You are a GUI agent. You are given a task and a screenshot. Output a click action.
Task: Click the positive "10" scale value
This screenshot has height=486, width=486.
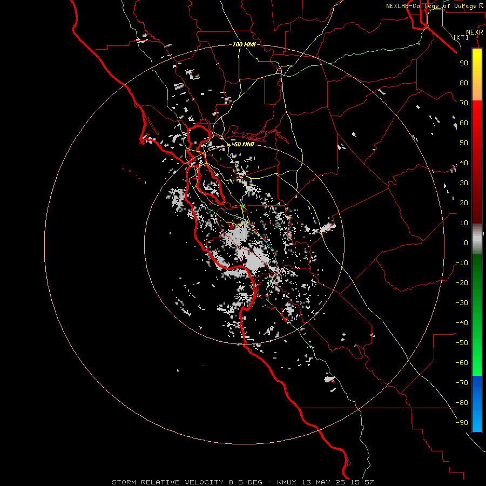(x=464, y=223)
